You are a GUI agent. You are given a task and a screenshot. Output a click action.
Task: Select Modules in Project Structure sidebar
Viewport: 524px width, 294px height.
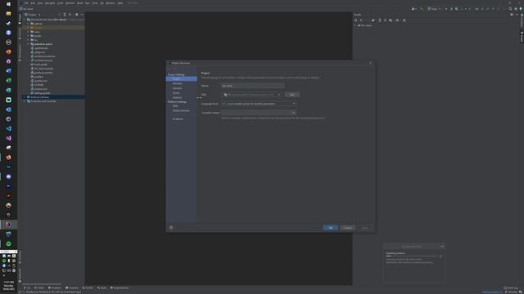(178, 83)
